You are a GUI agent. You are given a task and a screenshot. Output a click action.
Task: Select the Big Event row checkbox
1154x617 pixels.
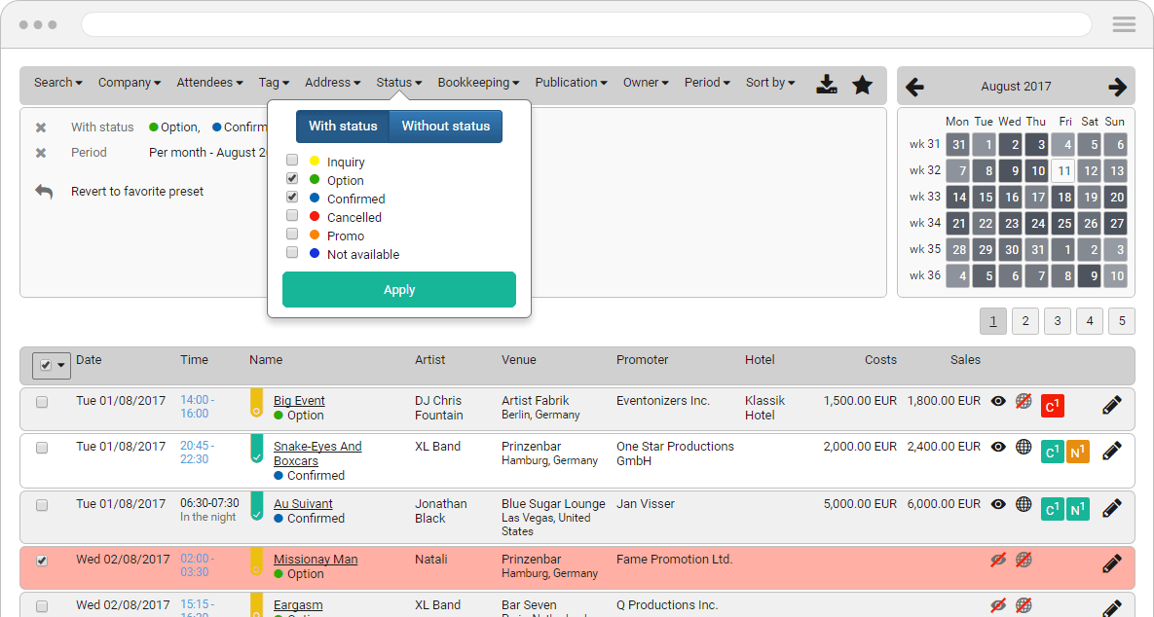42,402
